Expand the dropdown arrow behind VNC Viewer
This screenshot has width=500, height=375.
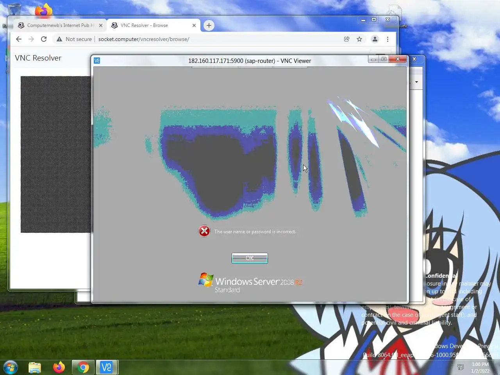pos(416,82)
